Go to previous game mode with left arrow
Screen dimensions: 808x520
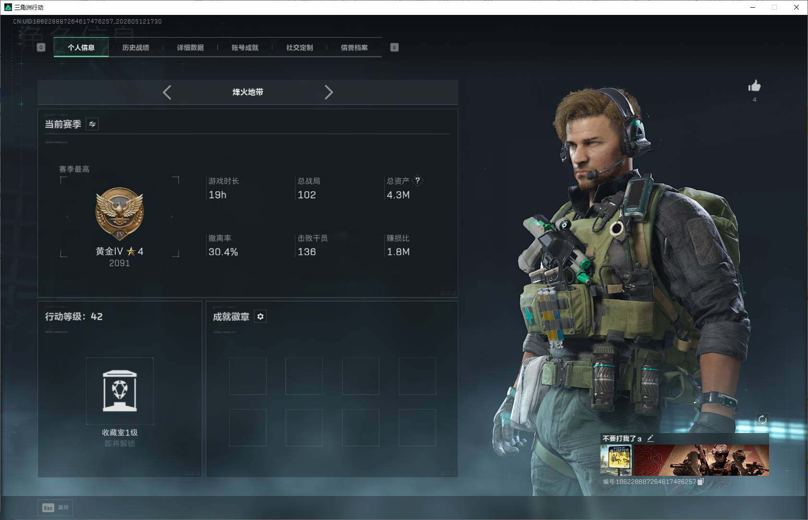(x=167, y=92)
